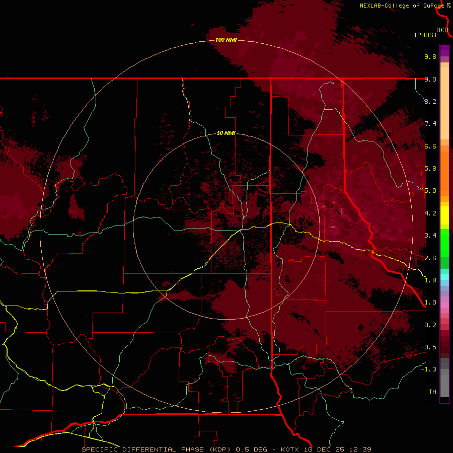Click the 100 NMI range ring label
Screen dimensions: 453x453
(x=226, y=40)
